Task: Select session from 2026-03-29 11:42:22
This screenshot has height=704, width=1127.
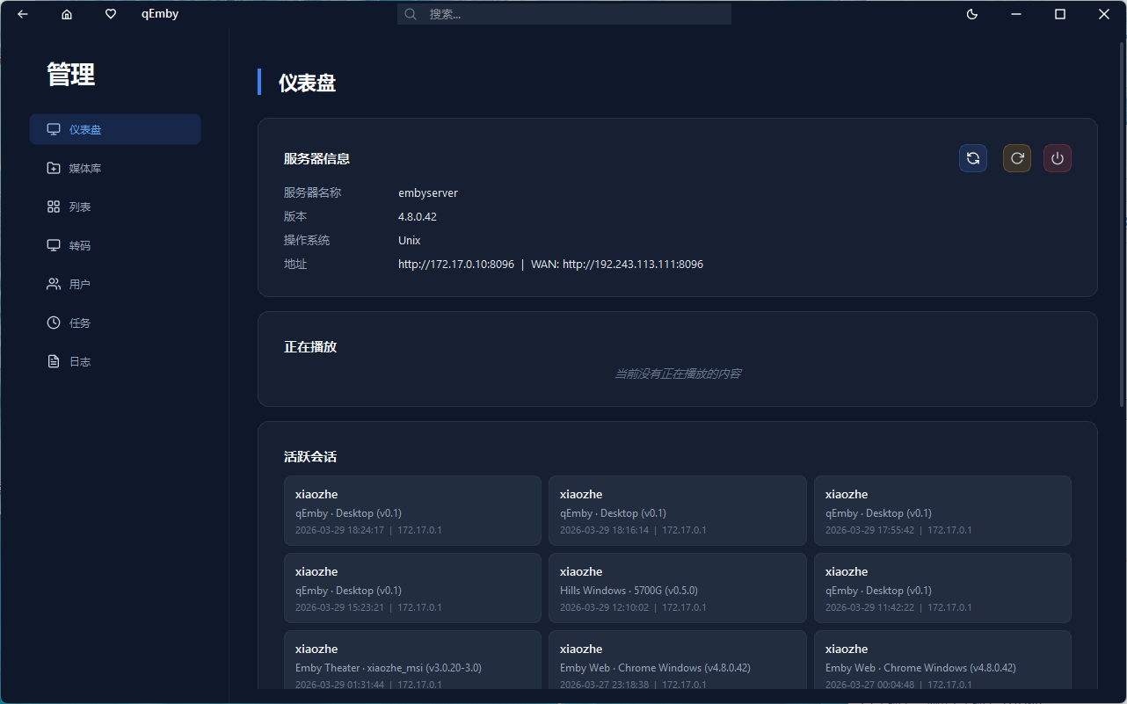Action: (942, 588)
